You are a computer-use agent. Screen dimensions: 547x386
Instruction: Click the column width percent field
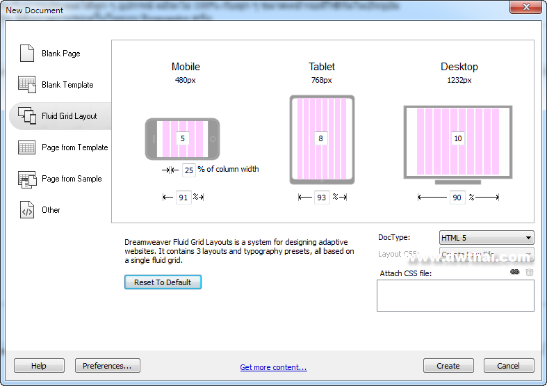(x=189, y=170)
